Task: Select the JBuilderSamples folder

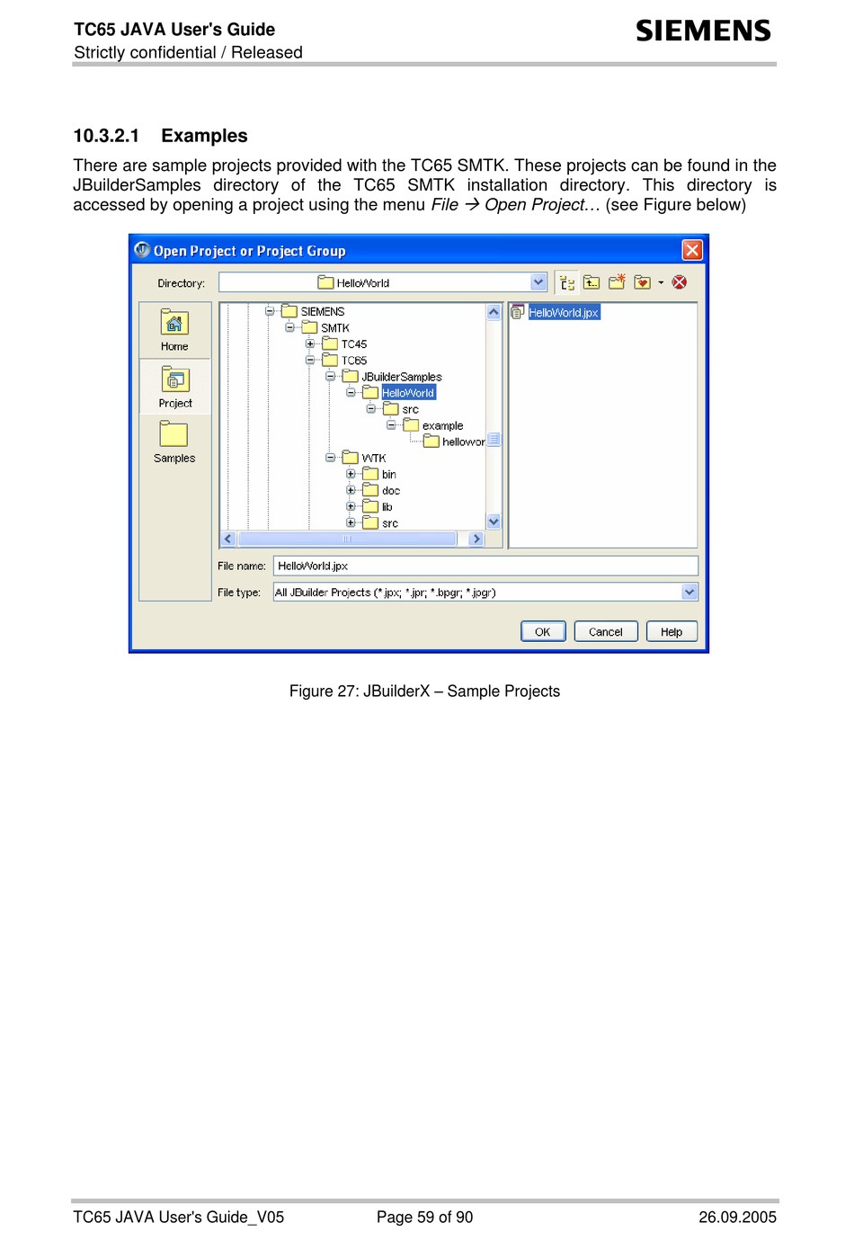Action: tap(393, 377)
